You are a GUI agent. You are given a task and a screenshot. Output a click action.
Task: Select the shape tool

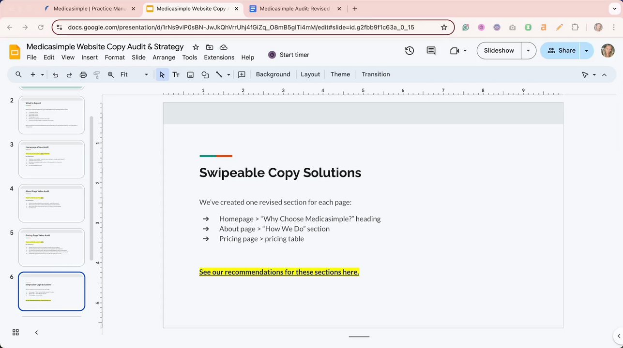tap(205, 74)
